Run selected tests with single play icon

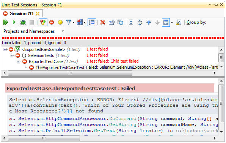(14, 22)
